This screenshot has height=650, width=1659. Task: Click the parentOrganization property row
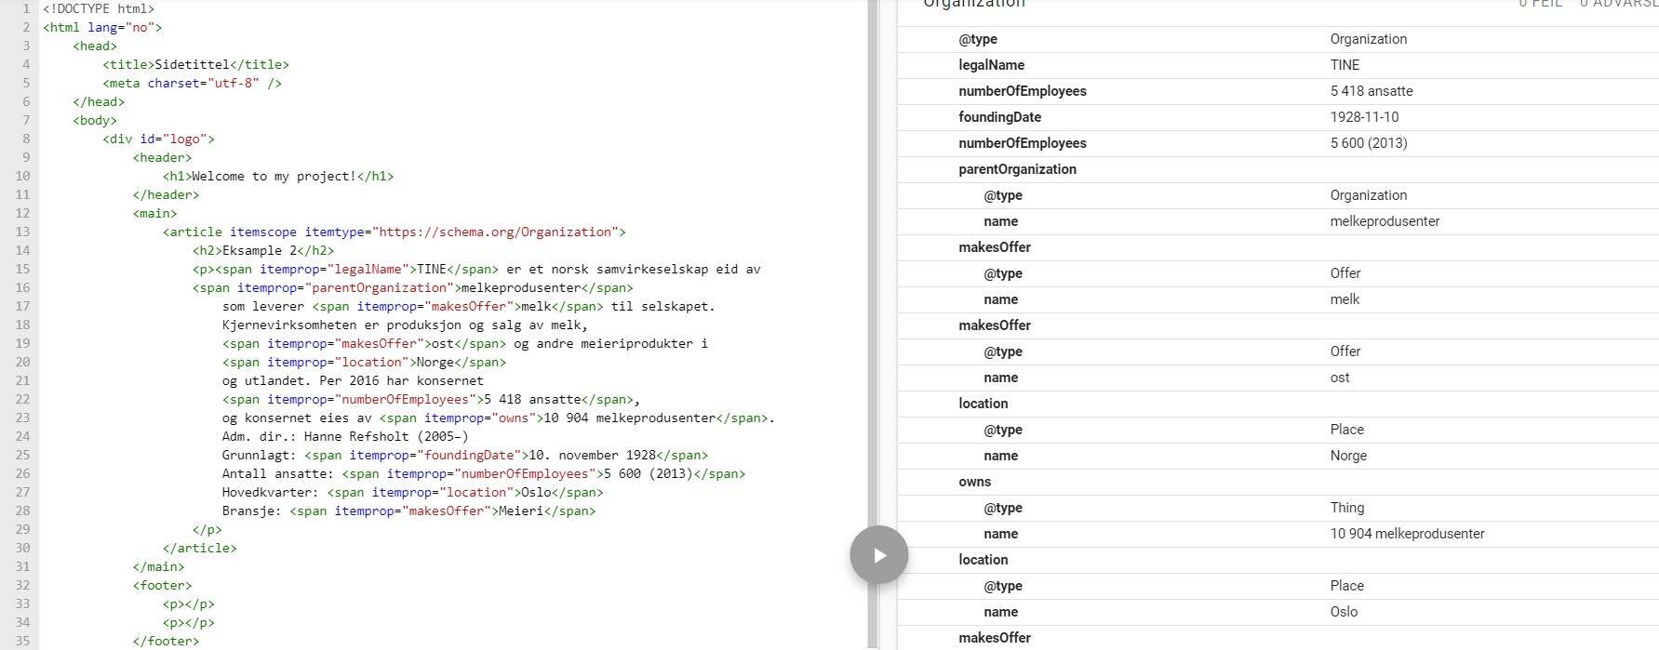click(1278, 169)
